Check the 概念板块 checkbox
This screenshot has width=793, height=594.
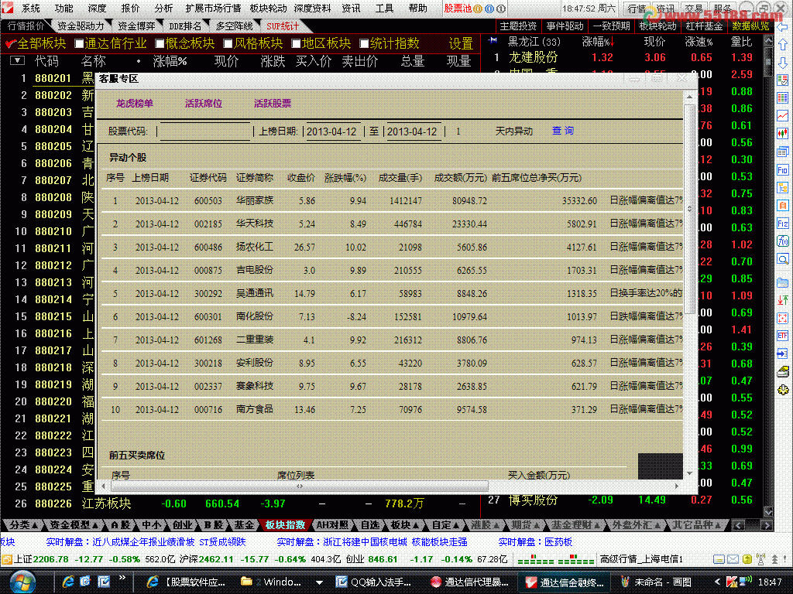[x=160, y=44]
